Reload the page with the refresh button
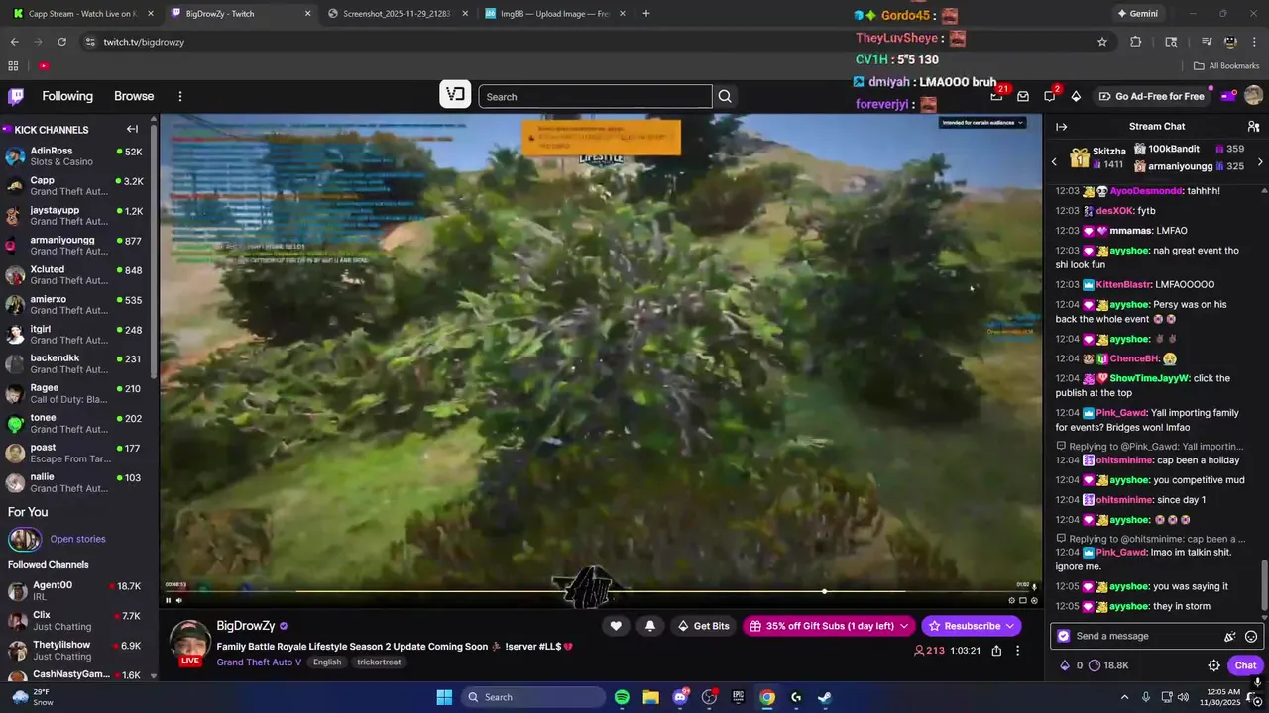This screenshot has height=713, width=1269. coord(61,42)
